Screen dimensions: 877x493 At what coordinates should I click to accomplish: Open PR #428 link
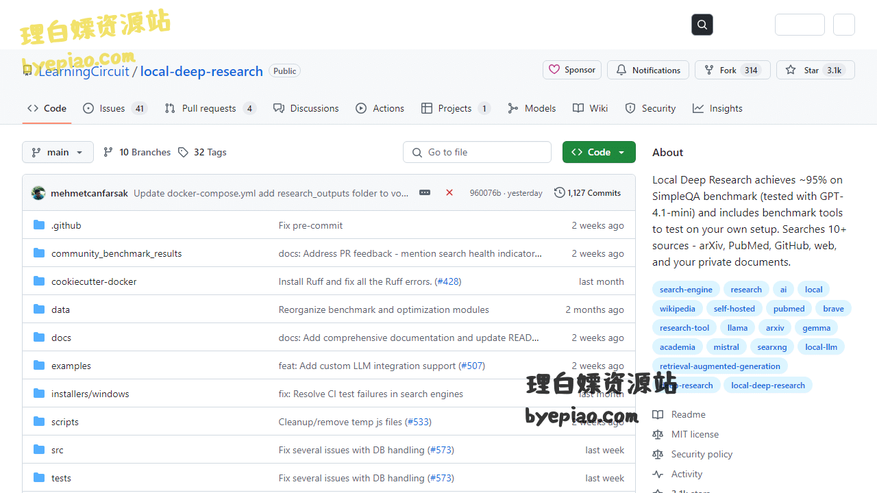[449, 281]
